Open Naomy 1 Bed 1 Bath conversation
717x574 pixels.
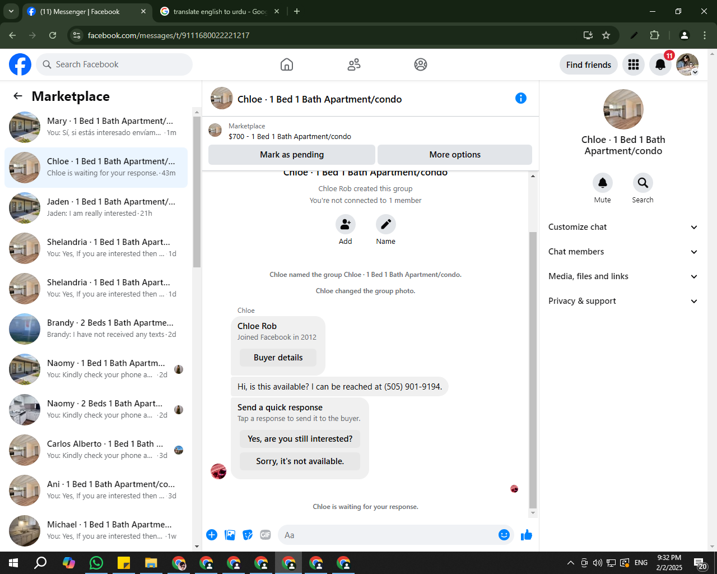[x=96, y=369]
